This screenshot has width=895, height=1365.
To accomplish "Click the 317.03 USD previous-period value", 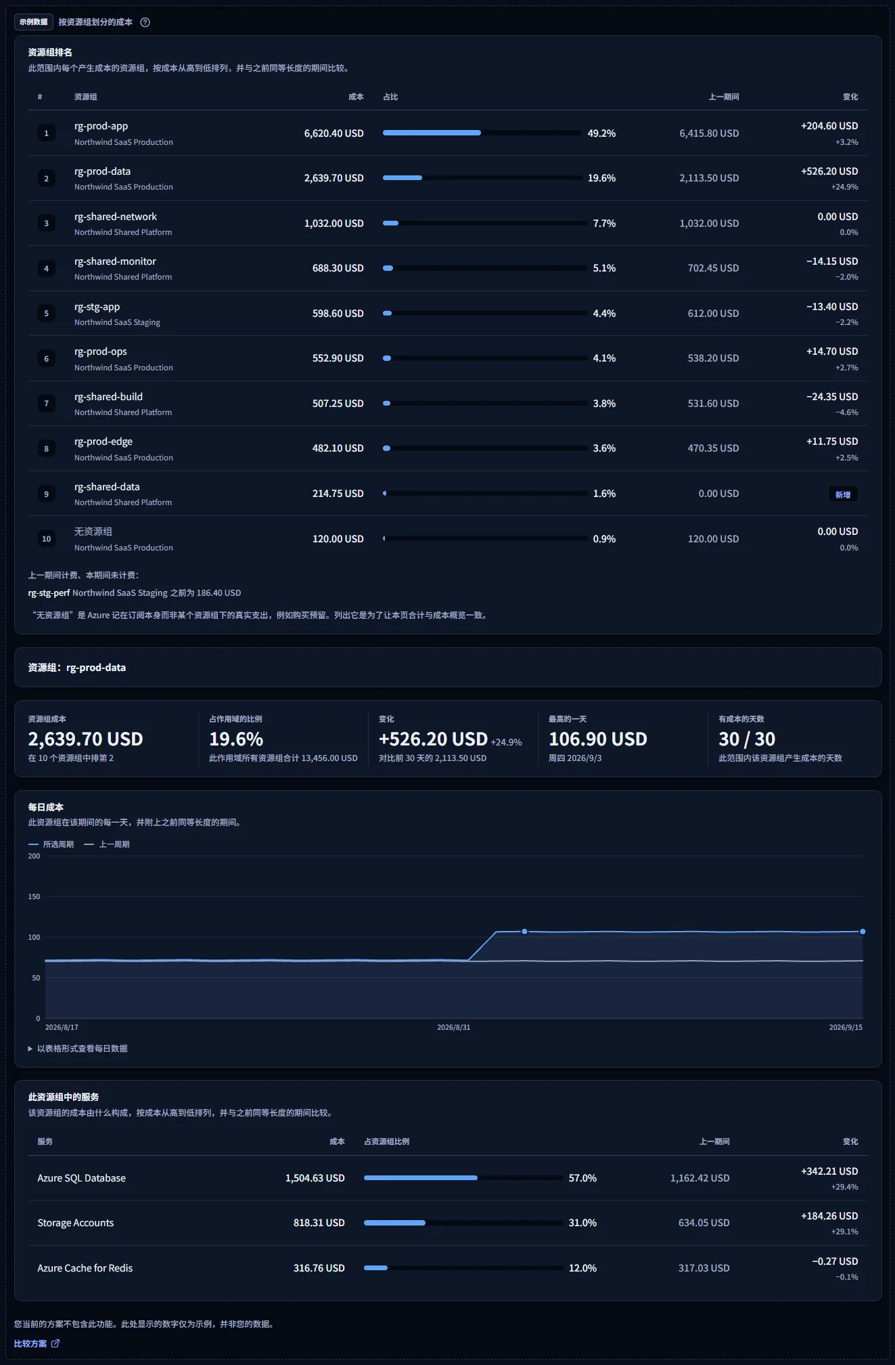I will coord(704,1268).
